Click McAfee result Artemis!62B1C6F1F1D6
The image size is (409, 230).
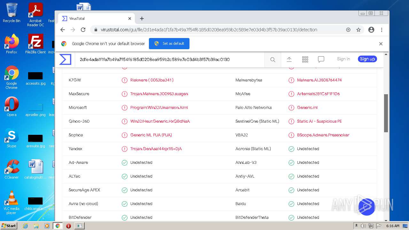[x=318, y=94]
